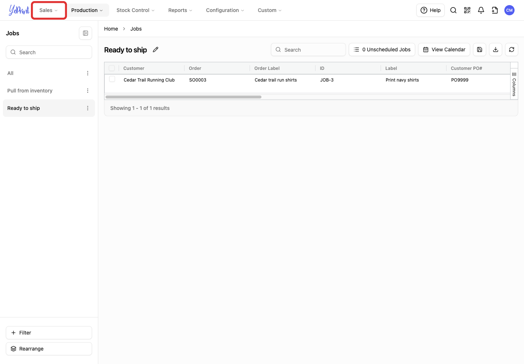Open the Columns side panel

point(514,84)
